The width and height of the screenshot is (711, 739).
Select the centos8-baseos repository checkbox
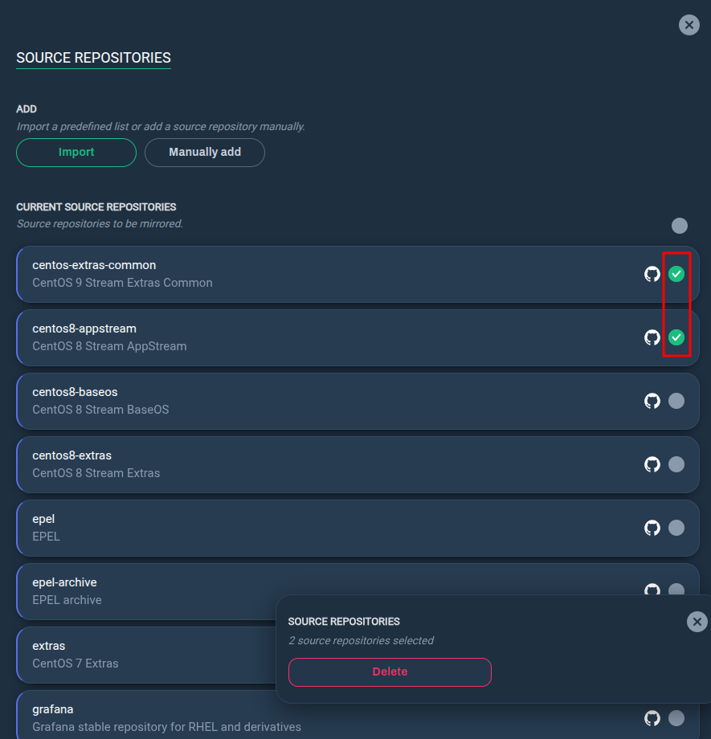(676, 401)
